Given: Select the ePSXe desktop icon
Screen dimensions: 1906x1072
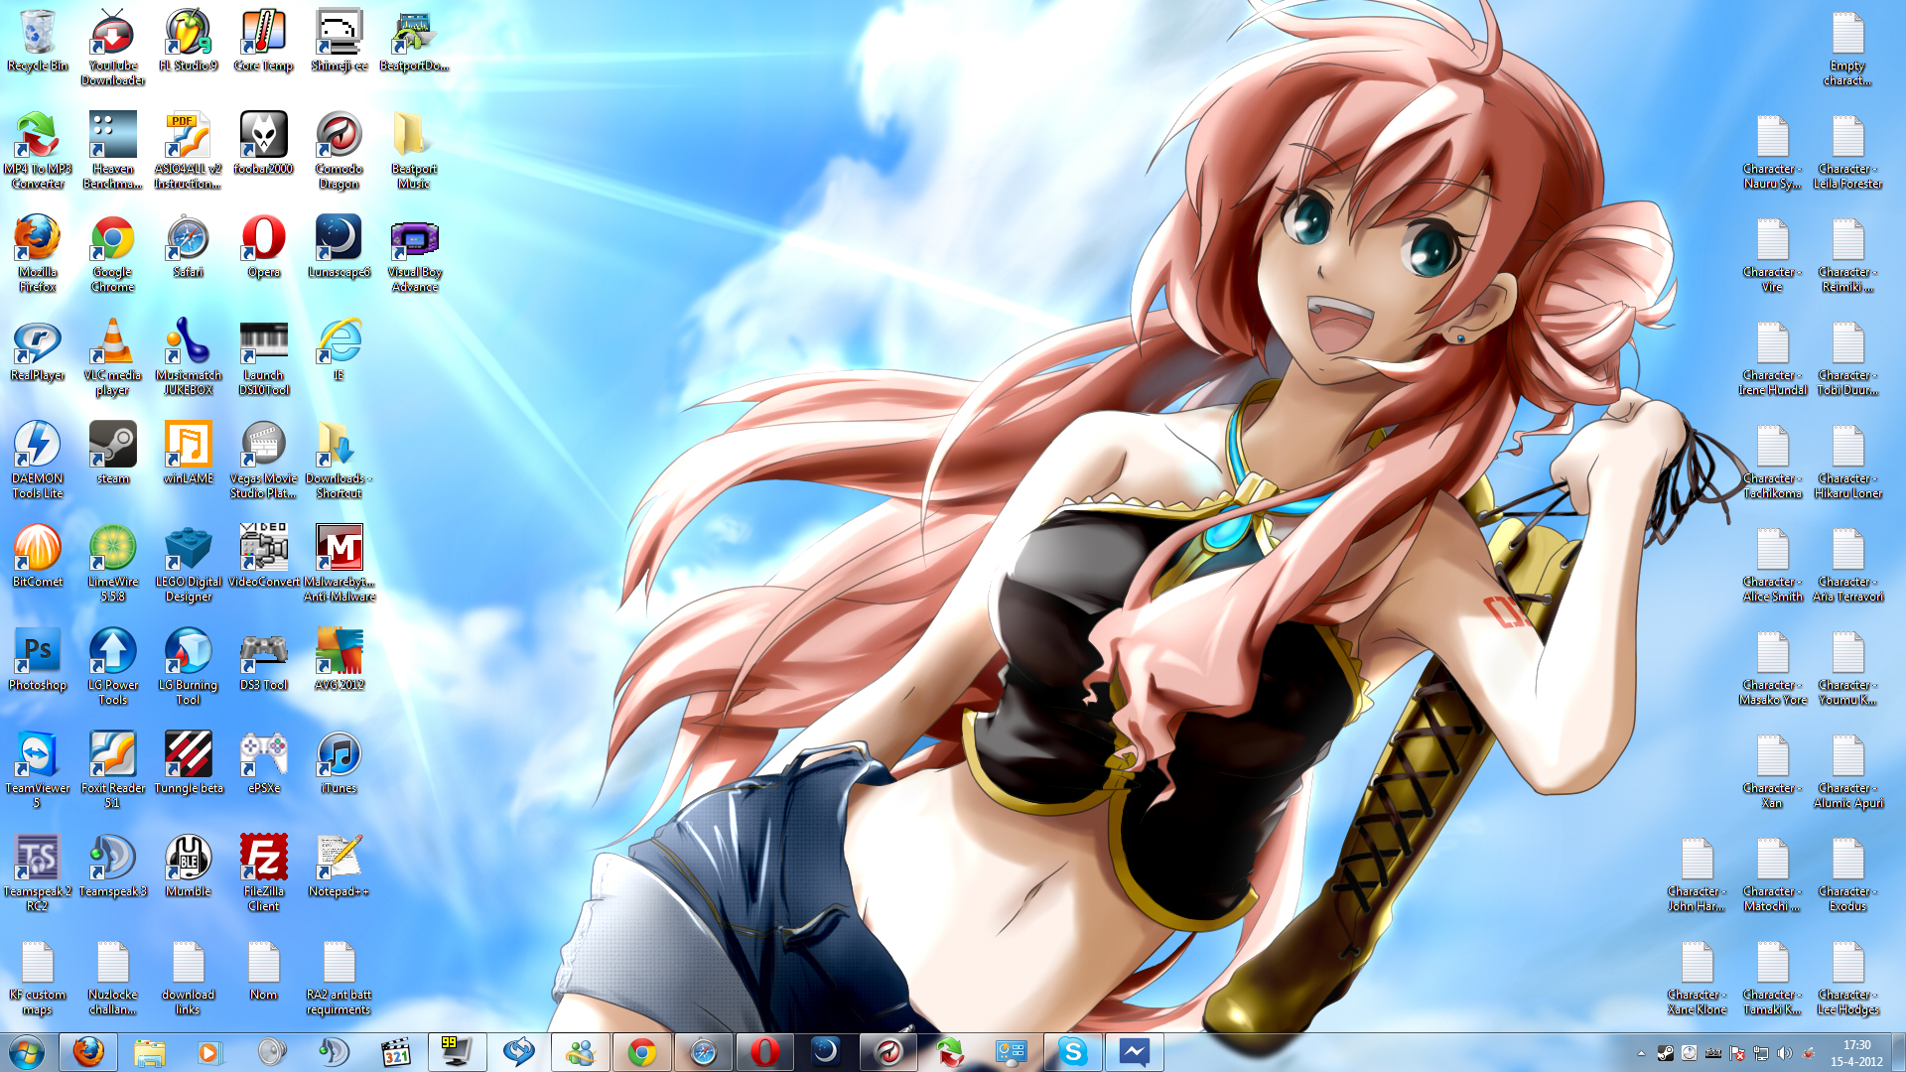Looking at the screenshot, I should coord(264,763).
